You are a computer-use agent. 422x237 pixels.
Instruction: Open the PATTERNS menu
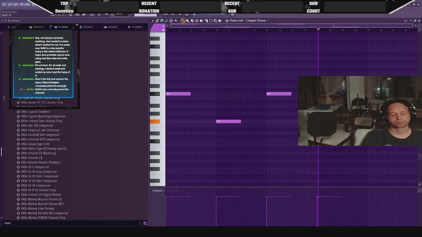point(25,4)
